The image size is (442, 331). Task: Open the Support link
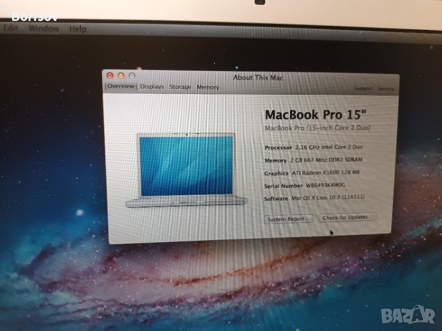pos(363,89)
